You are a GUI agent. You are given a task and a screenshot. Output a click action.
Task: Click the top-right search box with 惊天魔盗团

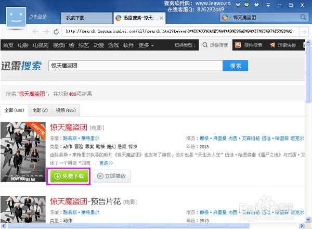tap(265, 18)
